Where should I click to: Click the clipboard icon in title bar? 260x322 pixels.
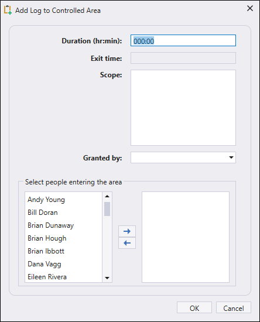click(8, 10)
